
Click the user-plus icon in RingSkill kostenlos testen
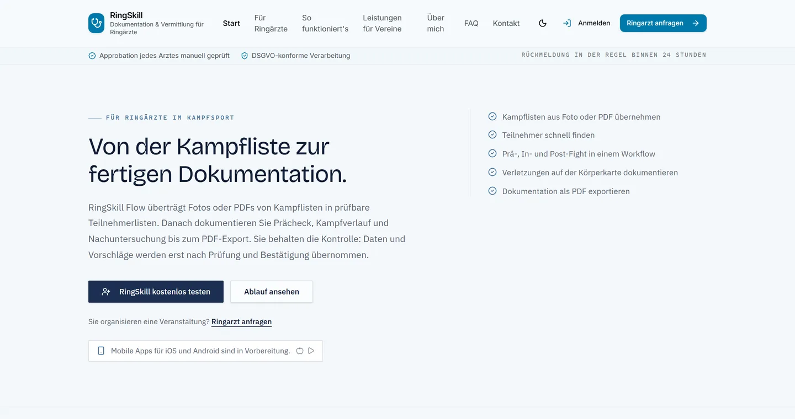tap(106, 292)
